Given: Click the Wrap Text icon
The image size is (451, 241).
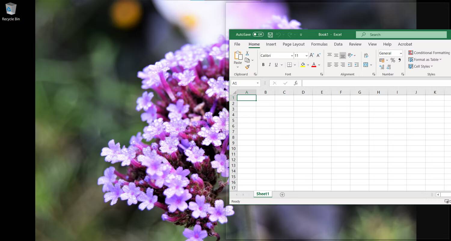Looking at the screenshot, I should [x=366, y=55].
